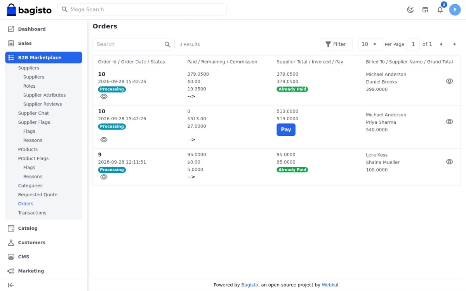Open Supplier Flags section

tap(34, 122)
